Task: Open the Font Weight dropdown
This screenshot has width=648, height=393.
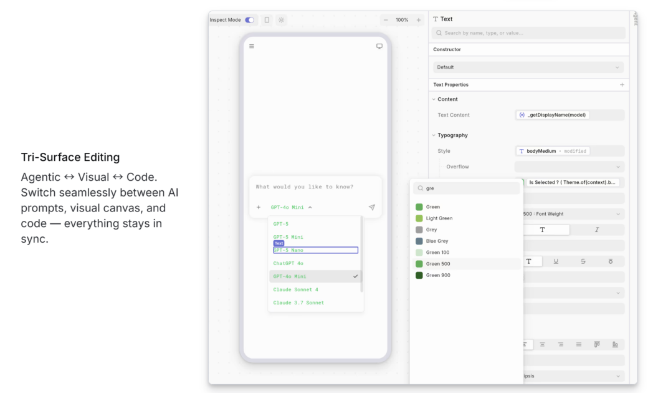Action: click(572, 214)
